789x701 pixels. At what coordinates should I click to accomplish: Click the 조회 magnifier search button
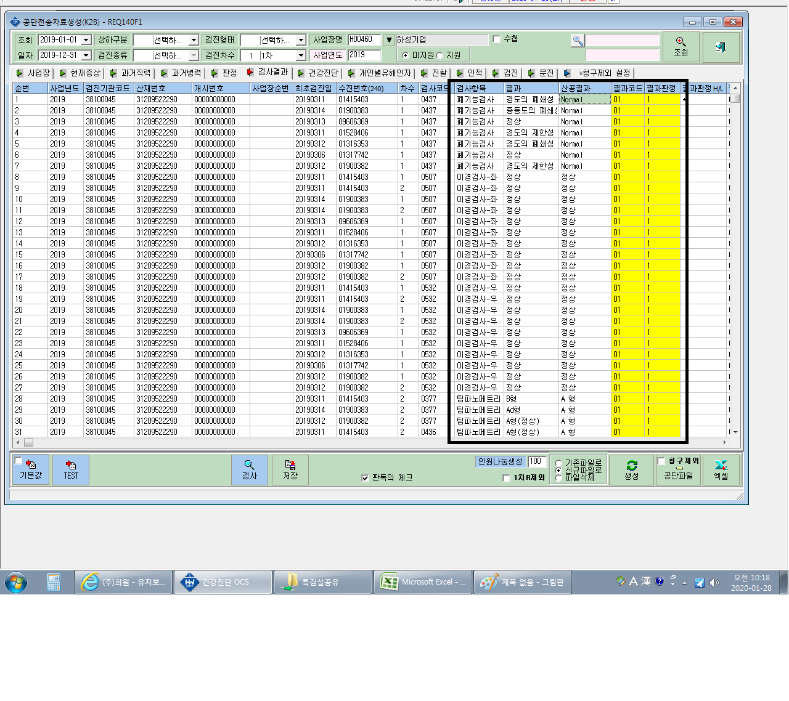pos(681,47)
